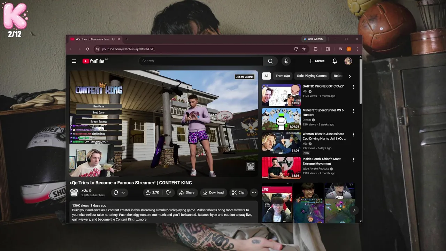This screenshot has width=446, height=251.
Task: Open YouTube notifications bell
Action: pyautogui.click(x=334, y=61)
